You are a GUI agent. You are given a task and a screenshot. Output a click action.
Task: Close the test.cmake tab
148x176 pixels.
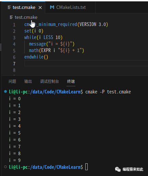40,8
